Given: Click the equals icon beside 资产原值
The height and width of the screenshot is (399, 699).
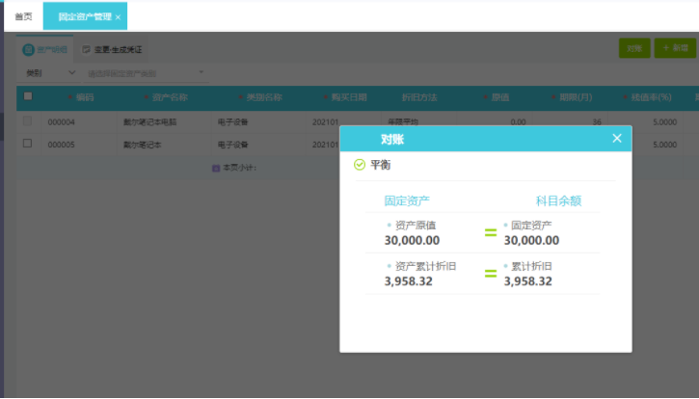Looking at the screenshot, I should 491,232.
